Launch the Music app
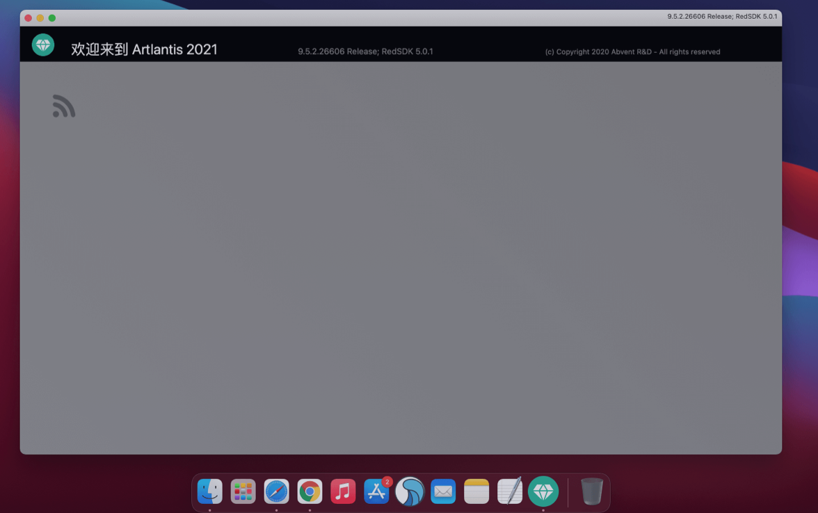The height and width of the screenshot is (513, 818). [x=343, y=491]
